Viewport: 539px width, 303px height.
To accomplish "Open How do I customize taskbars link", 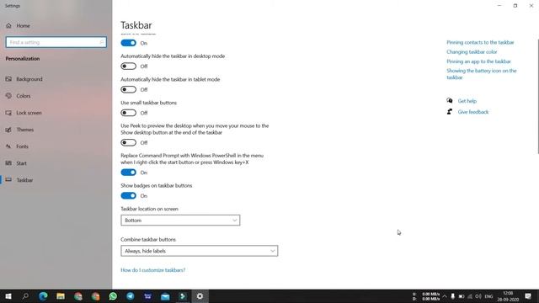I will (x=153, y=270).
